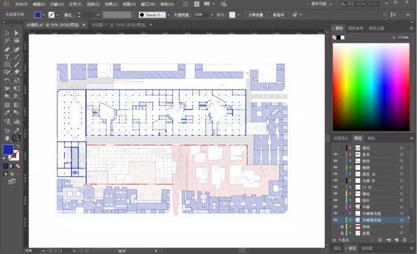Click the blue fill color swatch in toolbox
This screenshot has width=417, height=254.
tap(8, 150)
